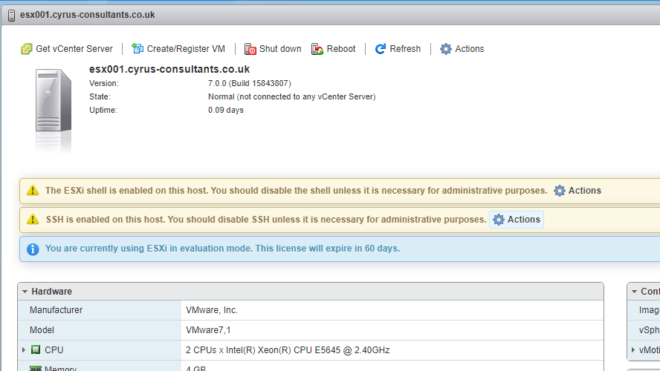The width and height of the screenshot is (660, 371).
Task: Click uptime value 0.09 days
Action: click(226, 110)
